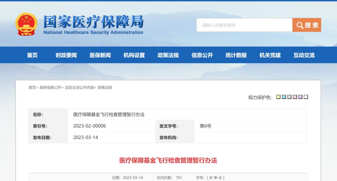
Task: Click the magnifier search icon
Action: coord(300,25)
